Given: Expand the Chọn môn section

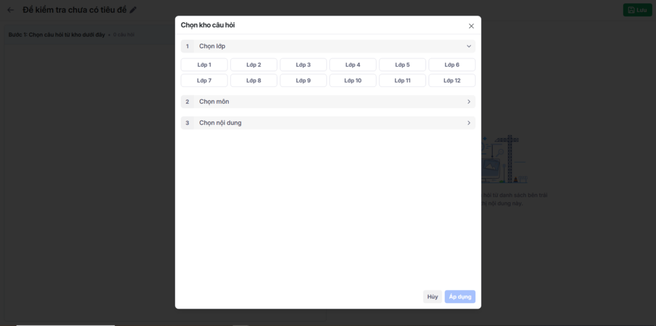Looking at the screenshot, I should (468, 102).
